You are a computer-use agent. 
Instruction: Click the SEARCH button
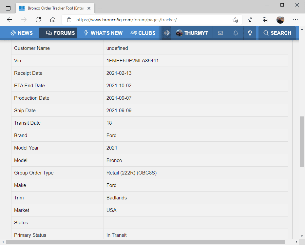click(277, 33)
